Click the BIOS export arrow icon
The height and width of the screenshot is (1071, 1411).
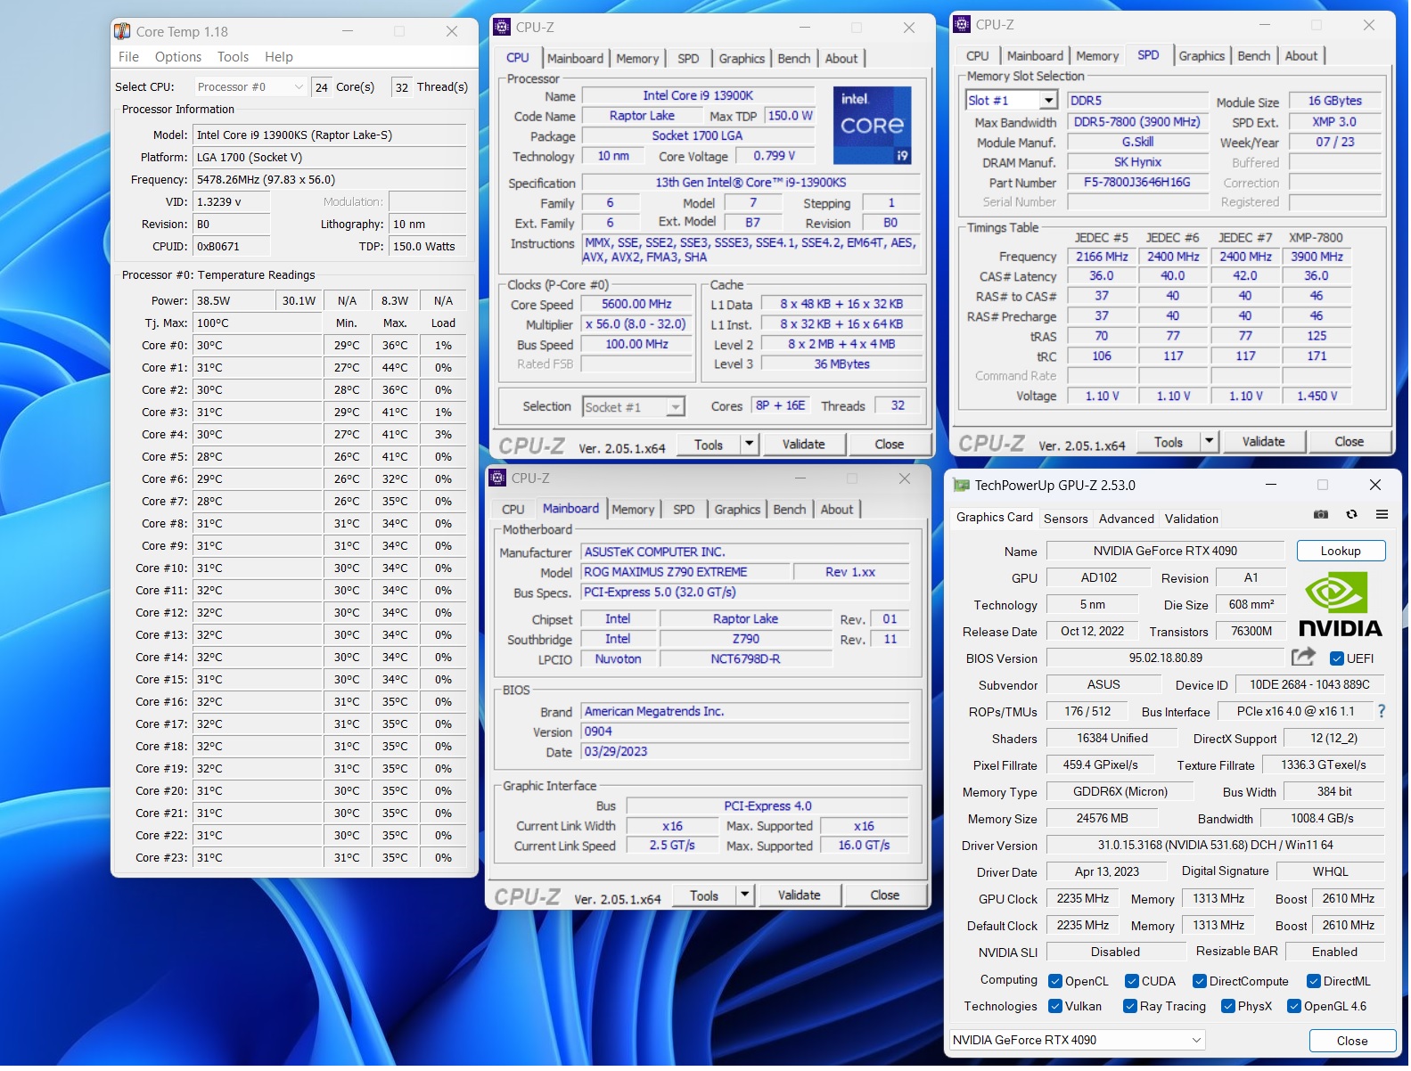pyautogui.click(x=1303, y=658)
